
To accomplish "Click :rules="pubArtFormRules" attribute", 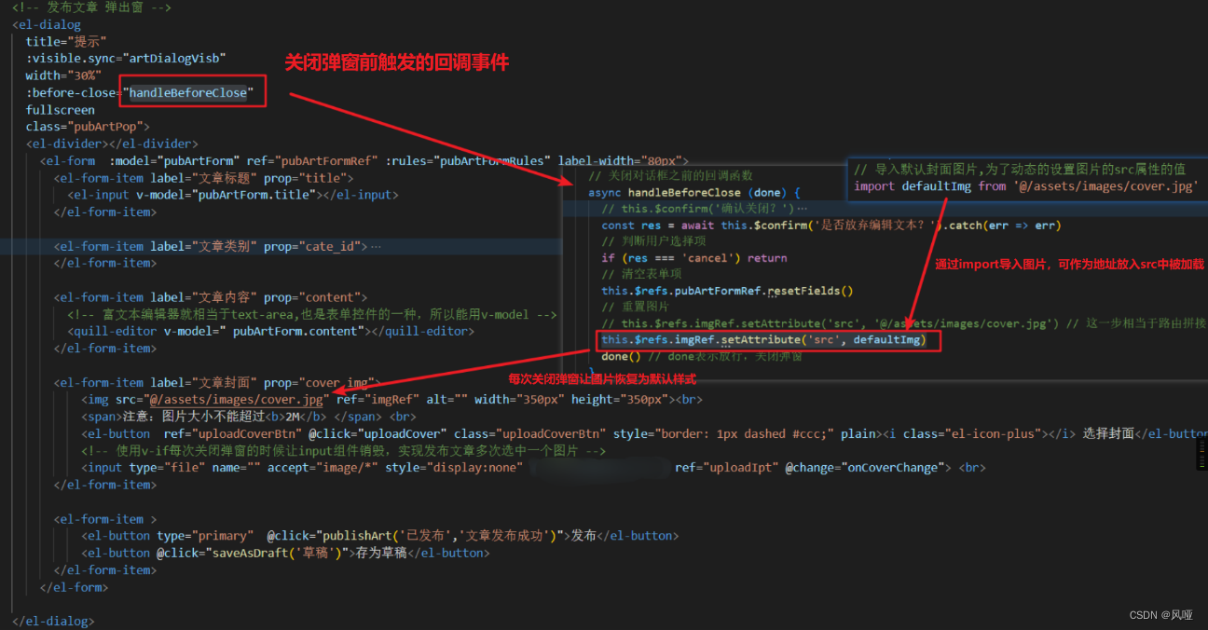I will [468, 160].
